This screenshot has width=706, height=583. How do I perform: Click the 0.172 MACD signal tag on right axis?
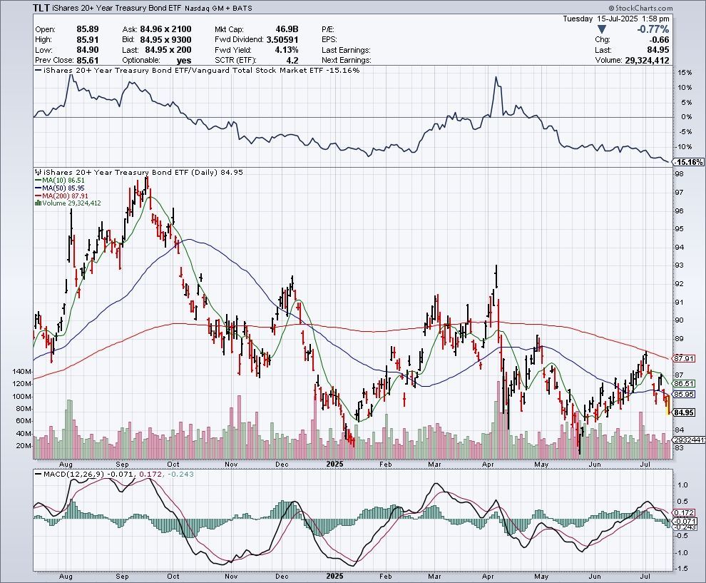(x=685, y=513)
